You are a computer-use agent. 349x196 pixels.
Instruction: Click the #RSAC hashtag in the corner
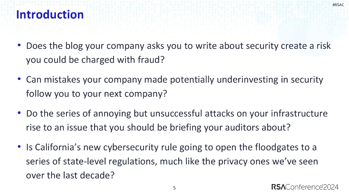[x=338, y=5]
